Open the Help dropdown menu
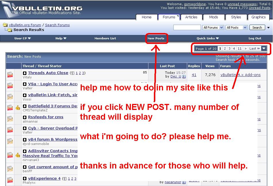 coord(61,38)
